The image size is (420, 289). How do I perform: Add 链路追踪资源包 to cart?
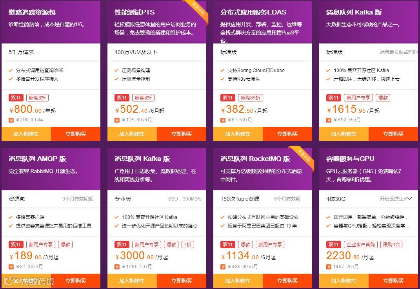(x=26, y=134)
